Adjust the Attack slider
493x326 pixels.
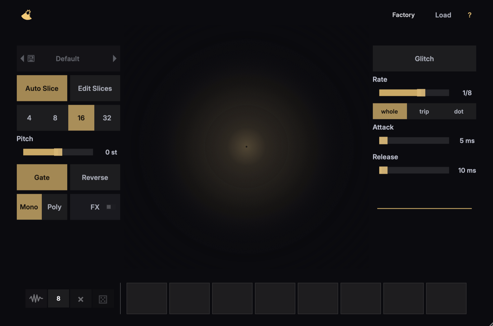[x=414, y=140]
